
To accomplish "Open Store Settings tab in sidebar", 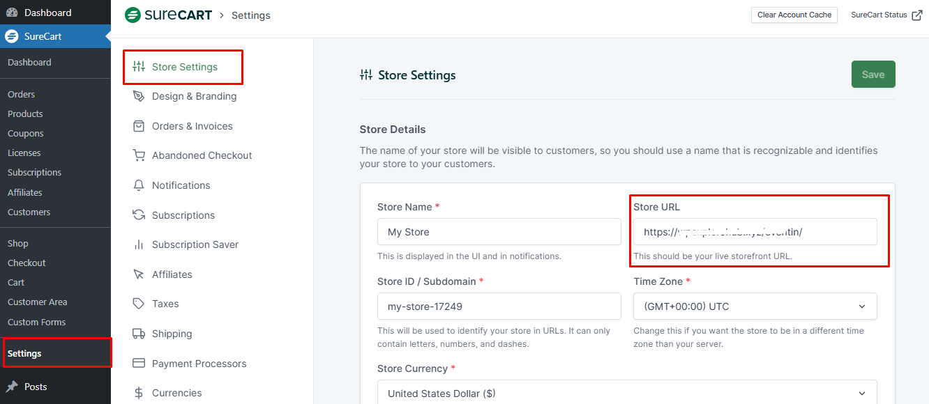I will coord(184,67).
